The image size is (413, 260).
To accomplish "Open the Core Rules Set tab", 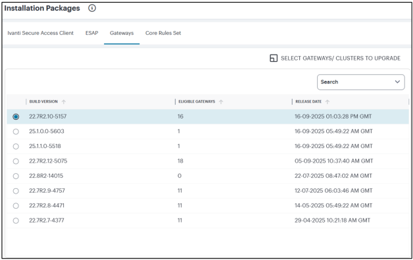I will pyautogui.click(x=163, y=33).
